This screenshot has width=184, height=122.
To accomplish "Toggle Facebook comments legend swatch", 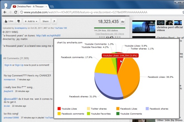I will [59, 114].
